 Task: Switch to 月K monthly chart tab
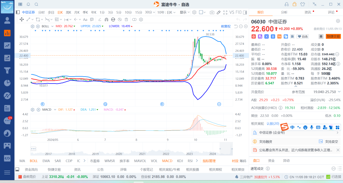pos(77,12)
